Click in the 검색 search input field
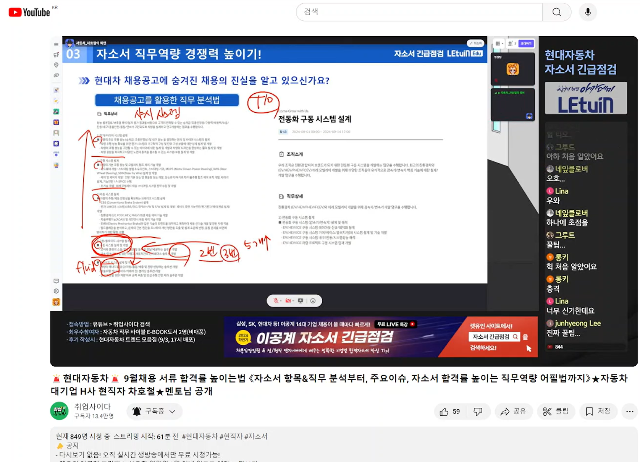Viewport: 640px width, 462px height. pyautogui.click(x=419, y=12)
